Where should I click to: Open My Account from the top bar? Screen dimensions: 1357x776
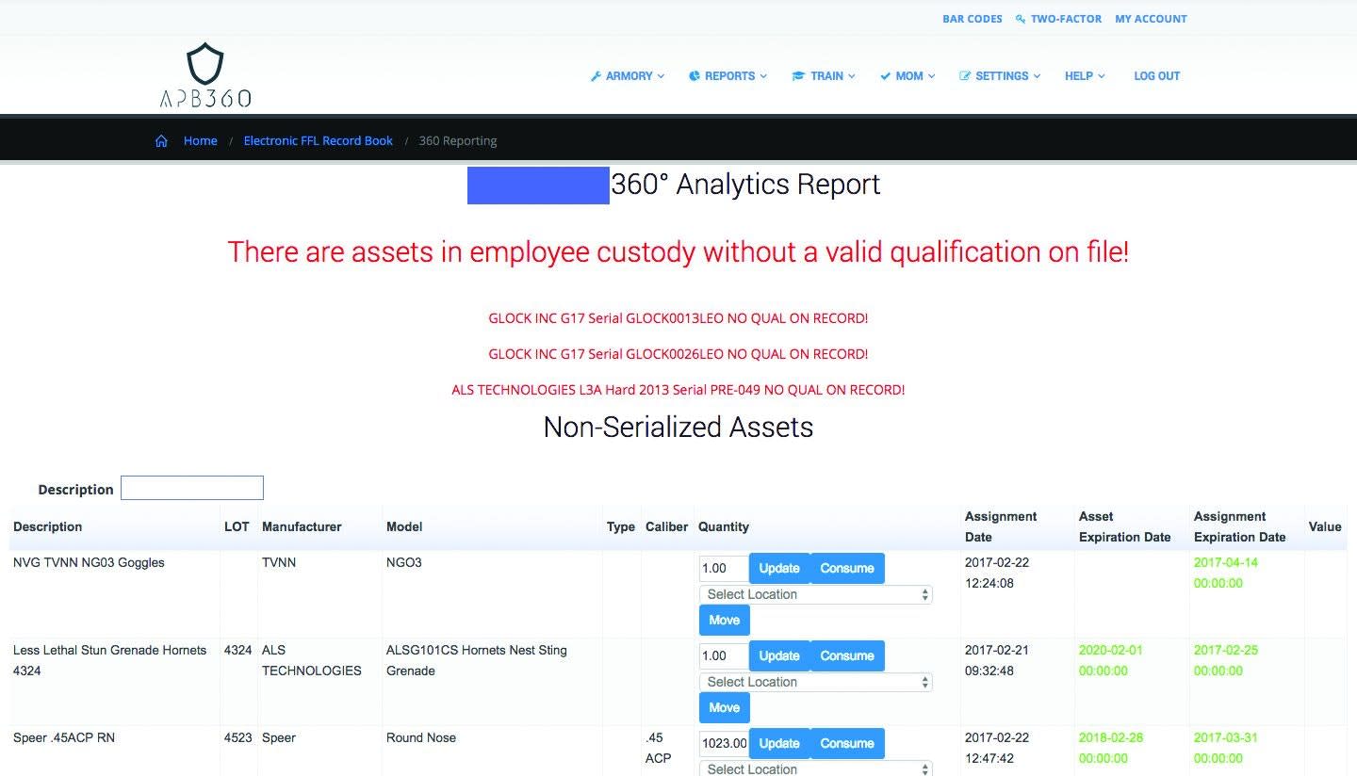coord(1151,19)
